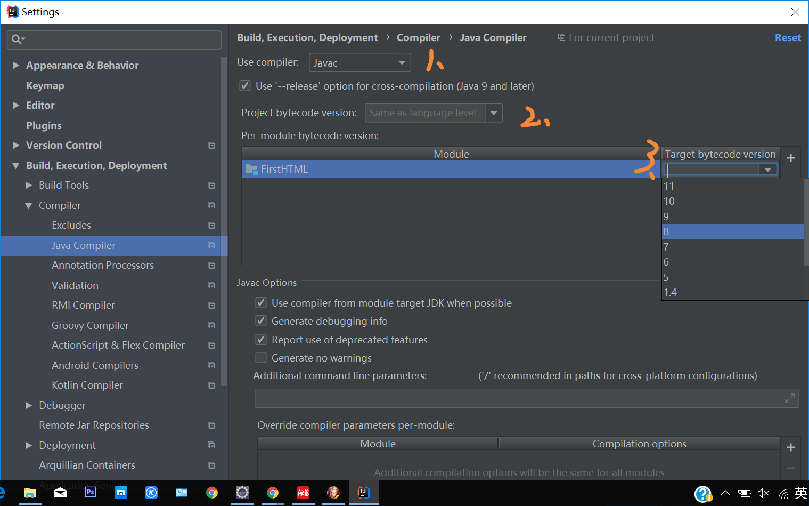Select RMI Compiler in the tree
This screenshot has width=809, height=506.
click(x=83, y=305)
